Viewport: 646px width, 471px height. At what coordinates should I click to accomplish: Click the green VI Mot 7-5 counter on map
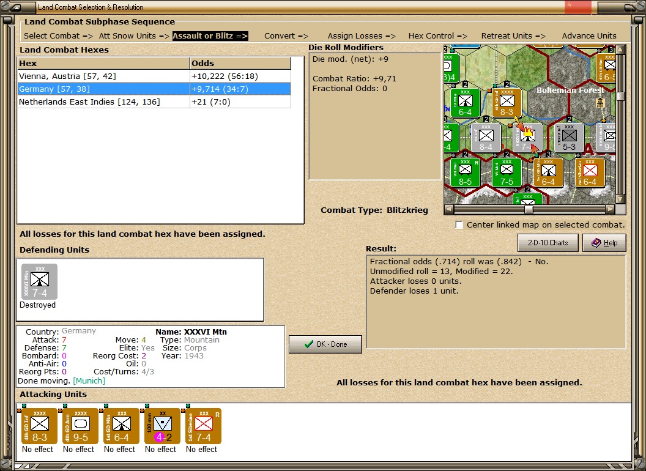[x=507, y=172]
